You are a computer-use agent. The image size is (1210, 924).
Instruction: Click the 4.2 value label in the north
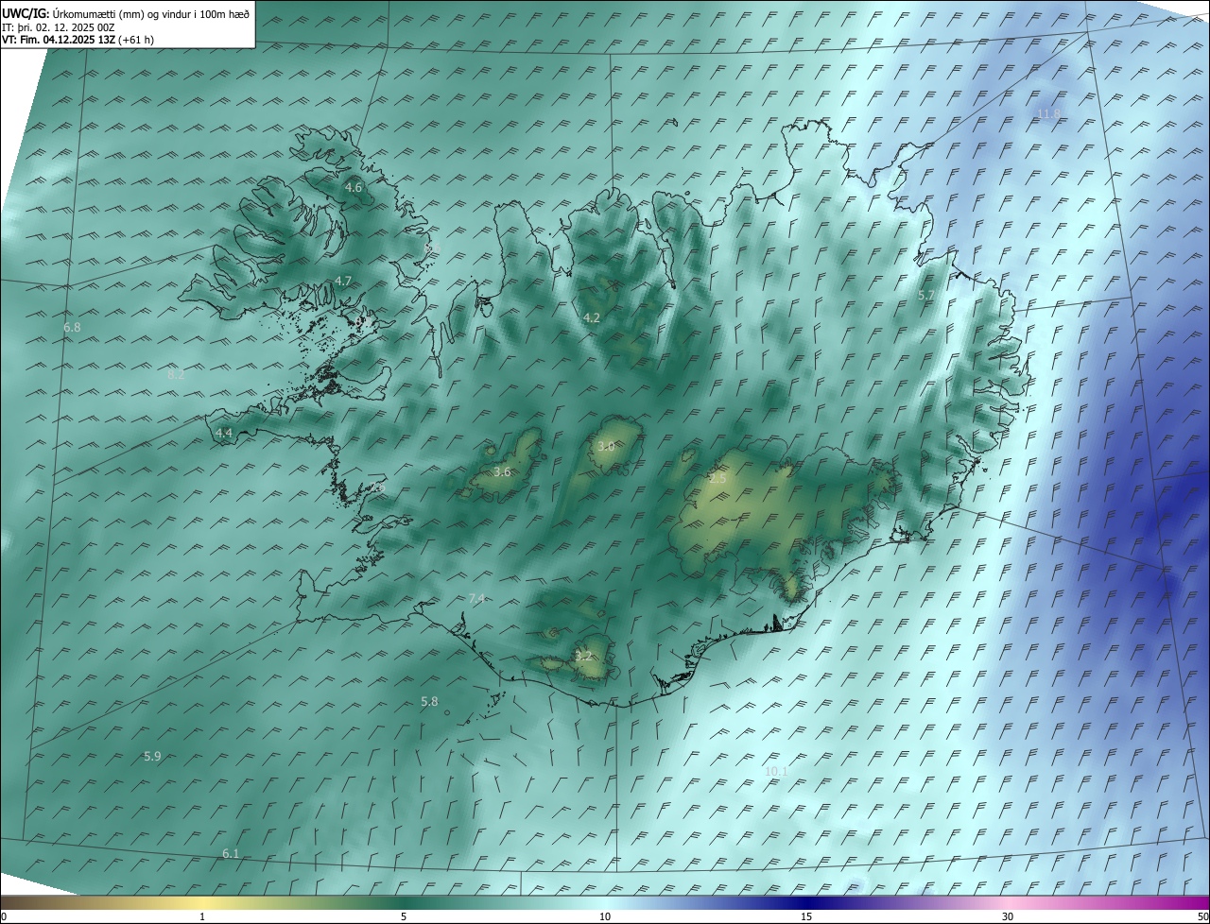coord(592,317)
